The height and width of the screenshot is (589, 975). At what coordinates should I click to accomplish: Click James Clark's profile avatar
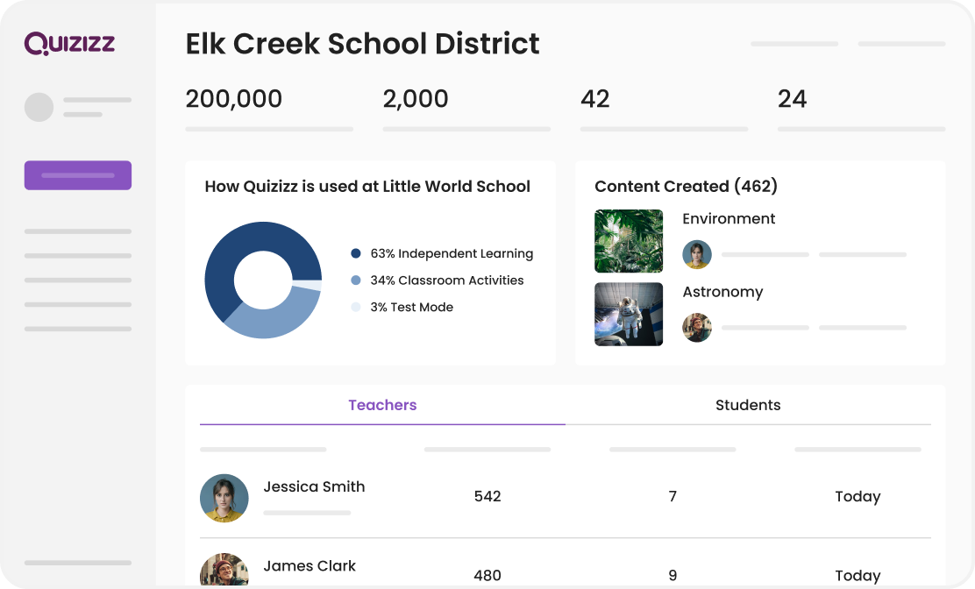[224, 571]
